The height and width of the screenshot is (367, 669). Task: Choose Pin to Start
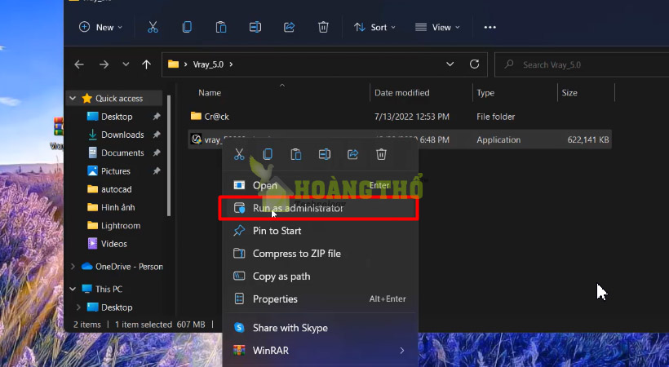[x=319, y=231]
